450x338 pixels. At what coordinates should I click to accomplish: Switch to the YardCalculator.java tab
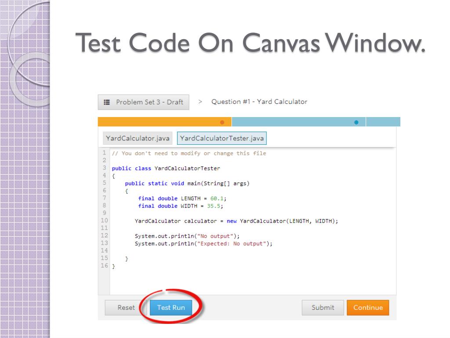(x=138, y=138)
